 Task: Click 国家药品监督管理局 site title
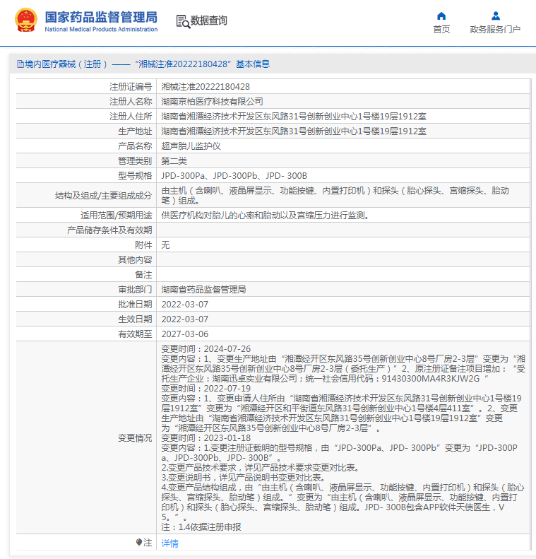pyautogui.click(x=101, y=17)
